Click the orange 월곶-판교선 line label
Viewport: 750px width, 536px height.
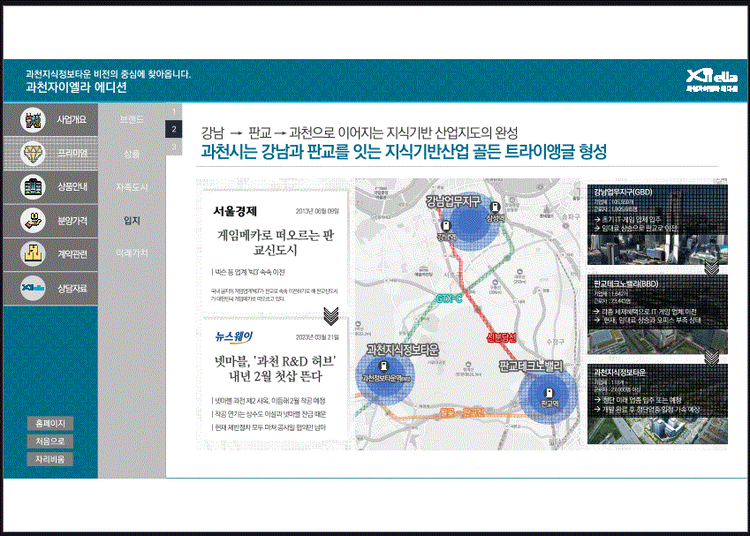pos(462,411)
